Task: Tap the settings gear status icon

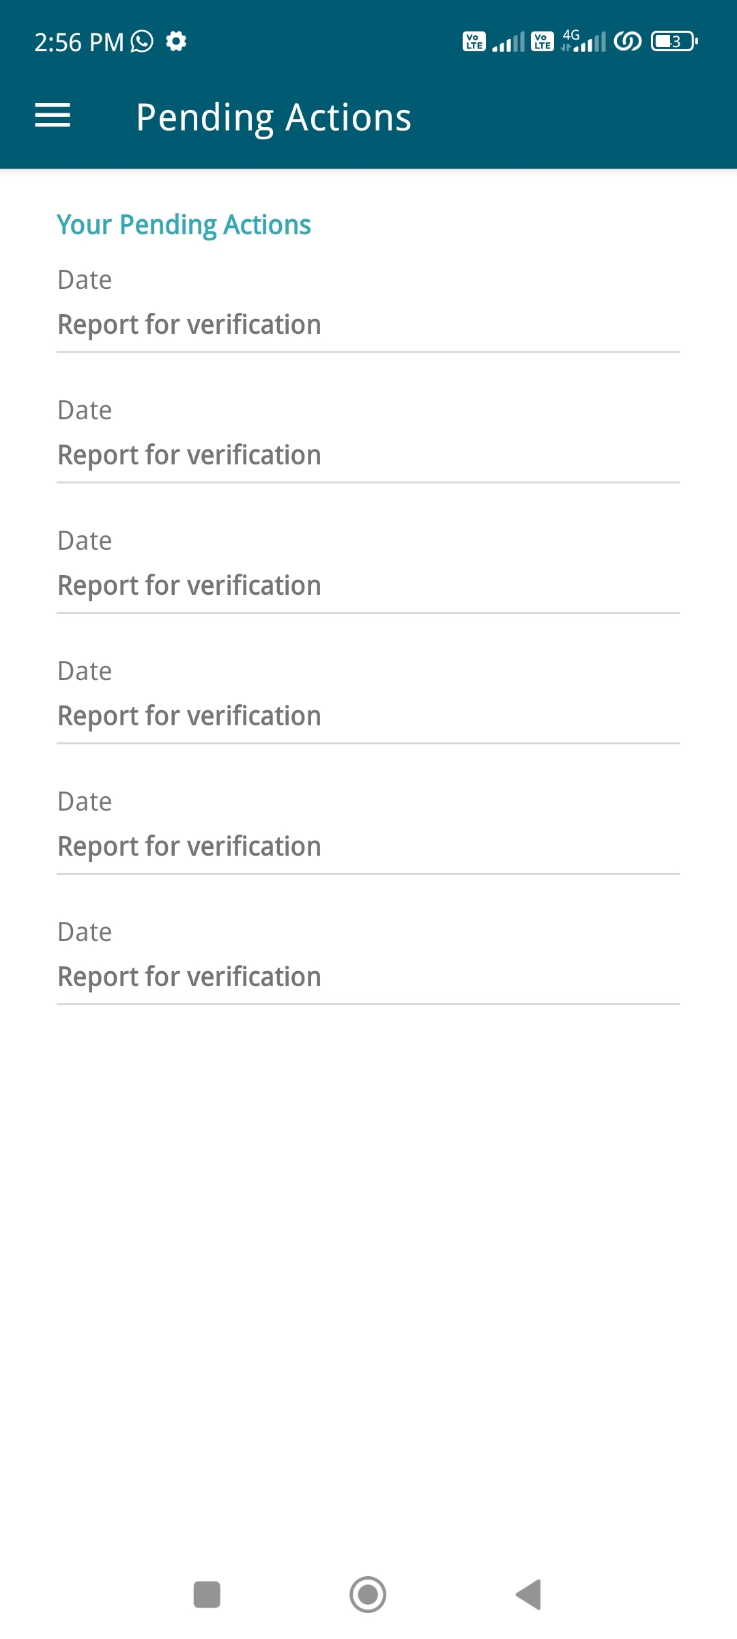Action: pyautogui.click(x=176, y=42)
